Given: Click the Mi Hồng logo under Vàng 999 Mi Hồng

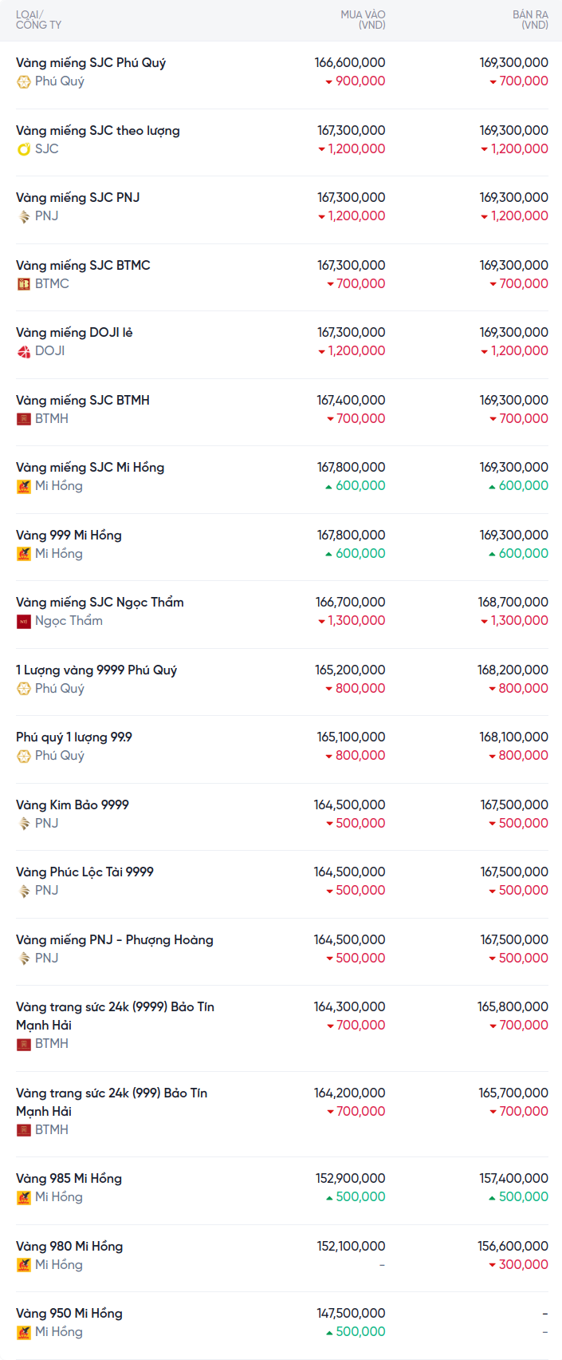Looking at the screenshot, I should pos(24,554).
